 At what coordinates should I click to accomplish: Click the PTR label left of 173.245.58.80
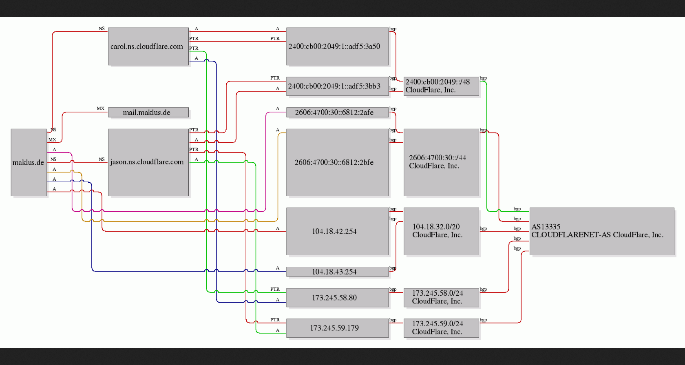[275, 289]
